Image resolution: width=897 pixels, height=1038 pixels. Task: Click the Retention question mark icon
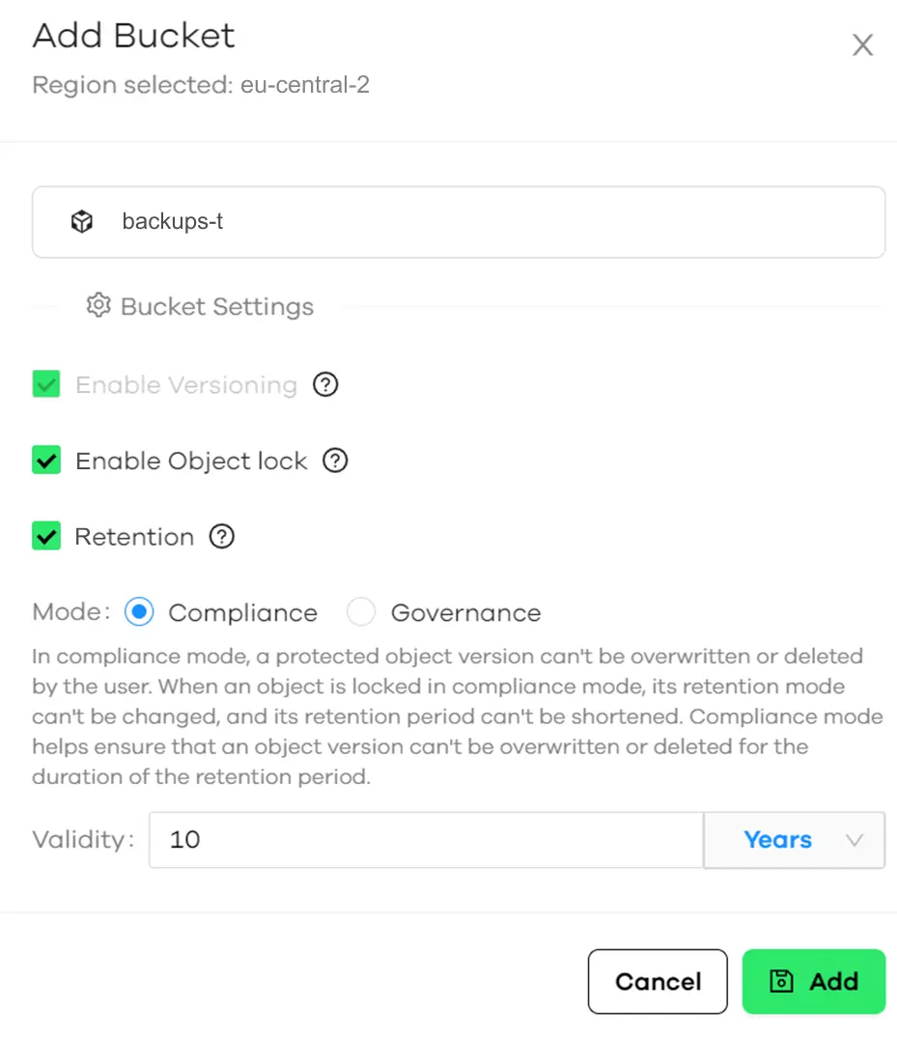pyautogui.click(x=221, y=536)
